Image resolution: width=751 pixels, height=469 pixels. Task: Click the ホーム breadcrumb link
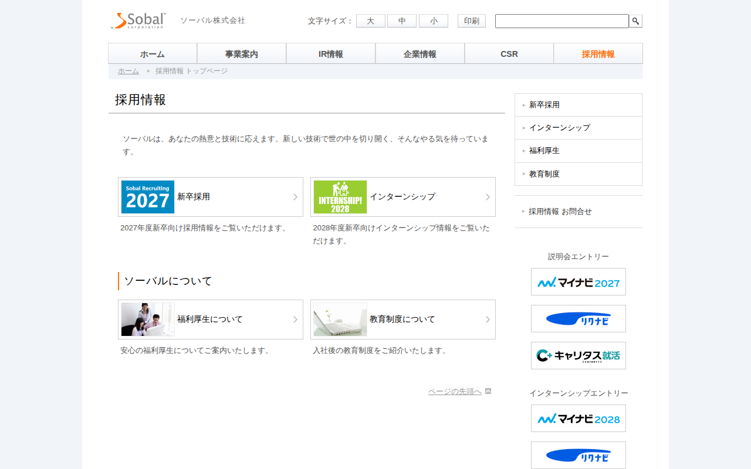pos(128,71)
